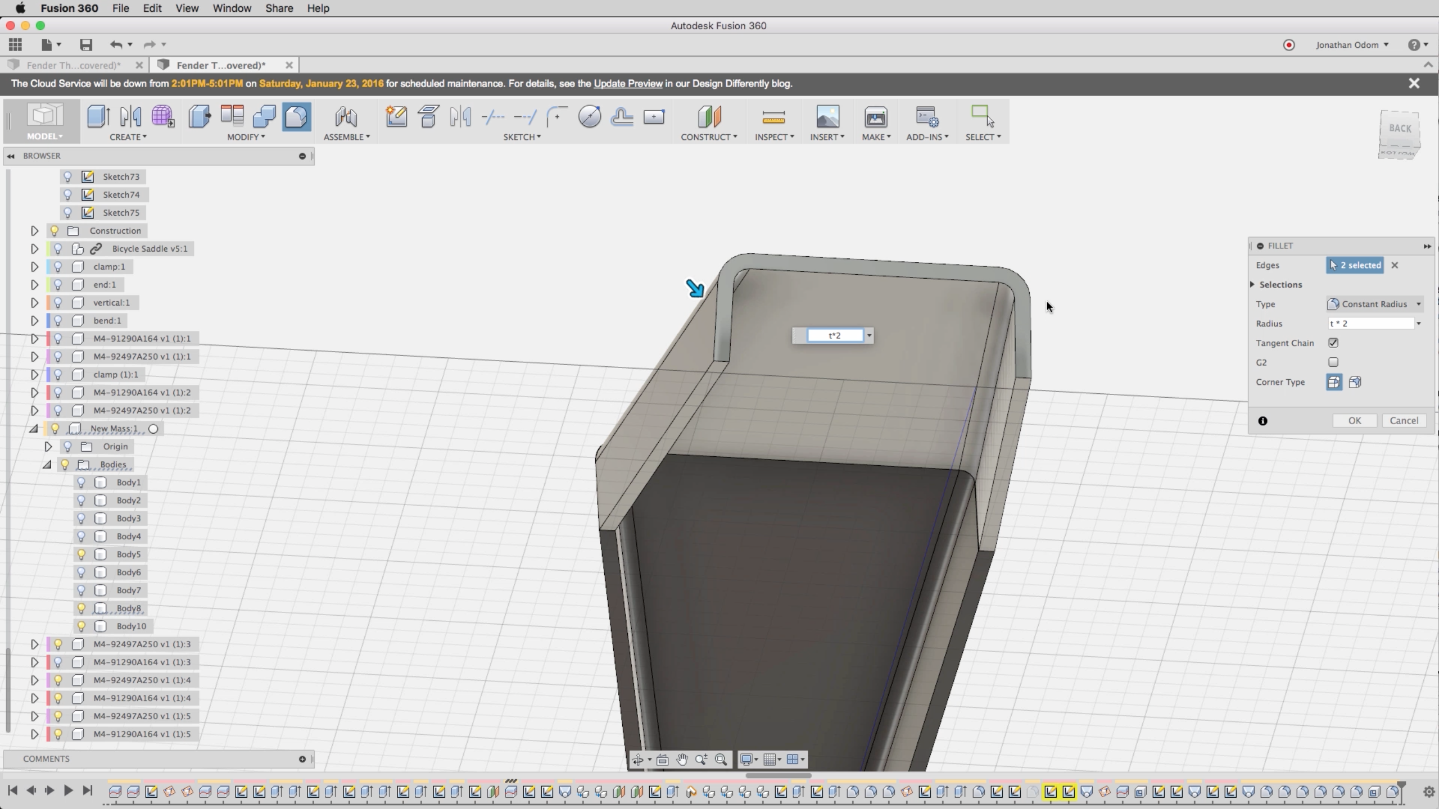Click OK in the Fillet dialog
This screenshot has width=1439, height=809.
(x=1354, y=421)
